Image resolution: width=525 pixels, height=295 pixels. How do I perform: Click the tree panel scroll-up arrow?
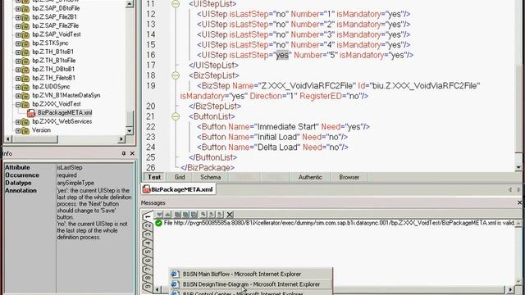130,3
